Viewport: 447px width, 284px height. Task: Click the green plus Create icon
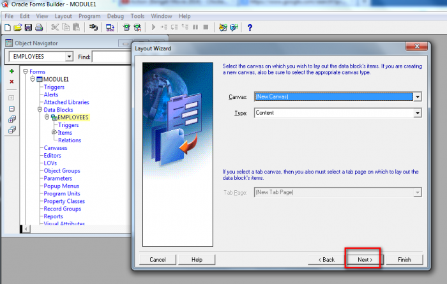(11, 71)
